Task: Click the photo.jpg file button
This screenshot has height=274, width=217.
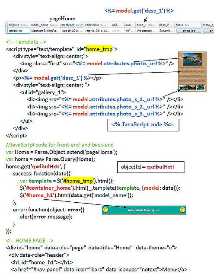Action: [x=188, y=31]
